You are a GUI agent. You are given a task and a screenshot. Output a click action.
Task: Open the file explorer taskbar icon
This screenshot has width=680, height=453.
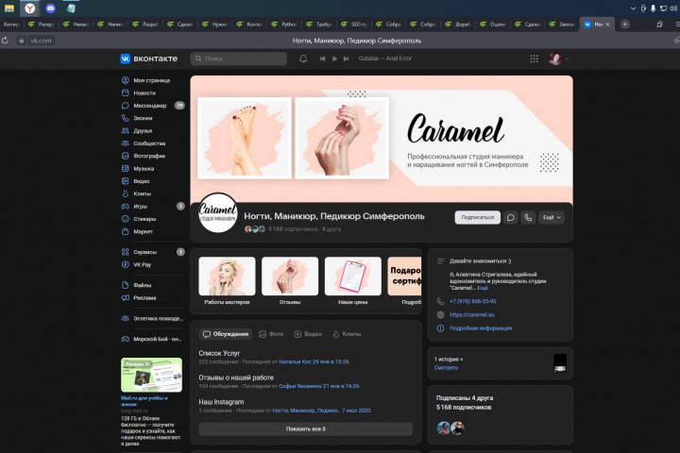[9, 8]
